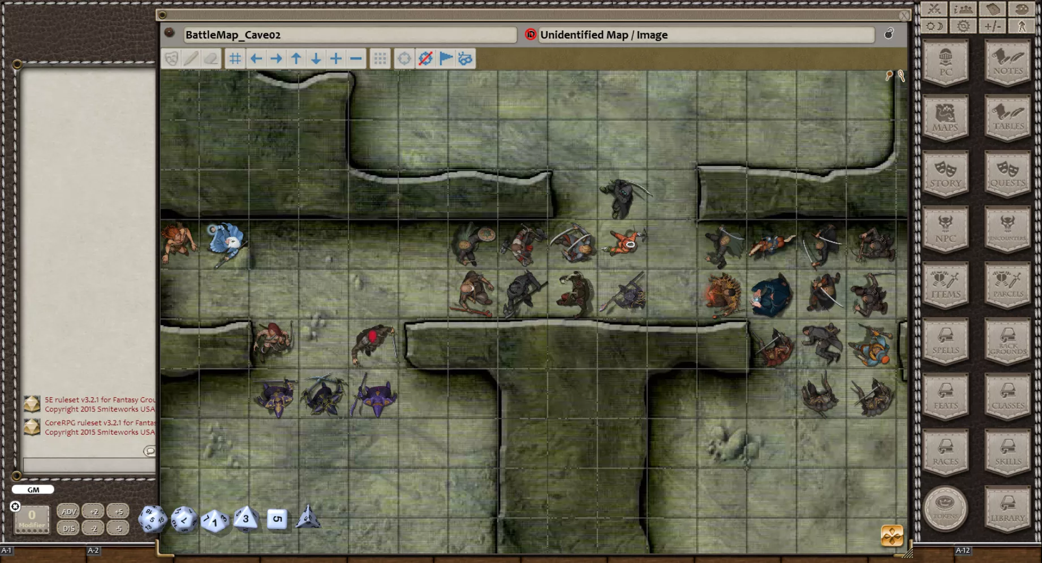Open the Skills sidebar button
Image resolution: width=1042 pixels, height=563 pixels.
click(x=1007, y=452)
